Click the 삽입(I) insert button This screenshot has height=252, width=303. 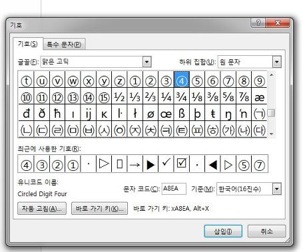point(223,231)
